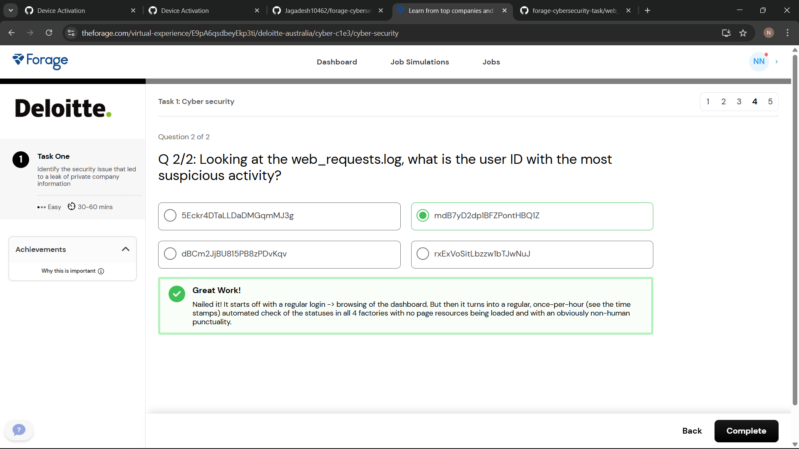Click the NN profile avatar

click(759, 62)
